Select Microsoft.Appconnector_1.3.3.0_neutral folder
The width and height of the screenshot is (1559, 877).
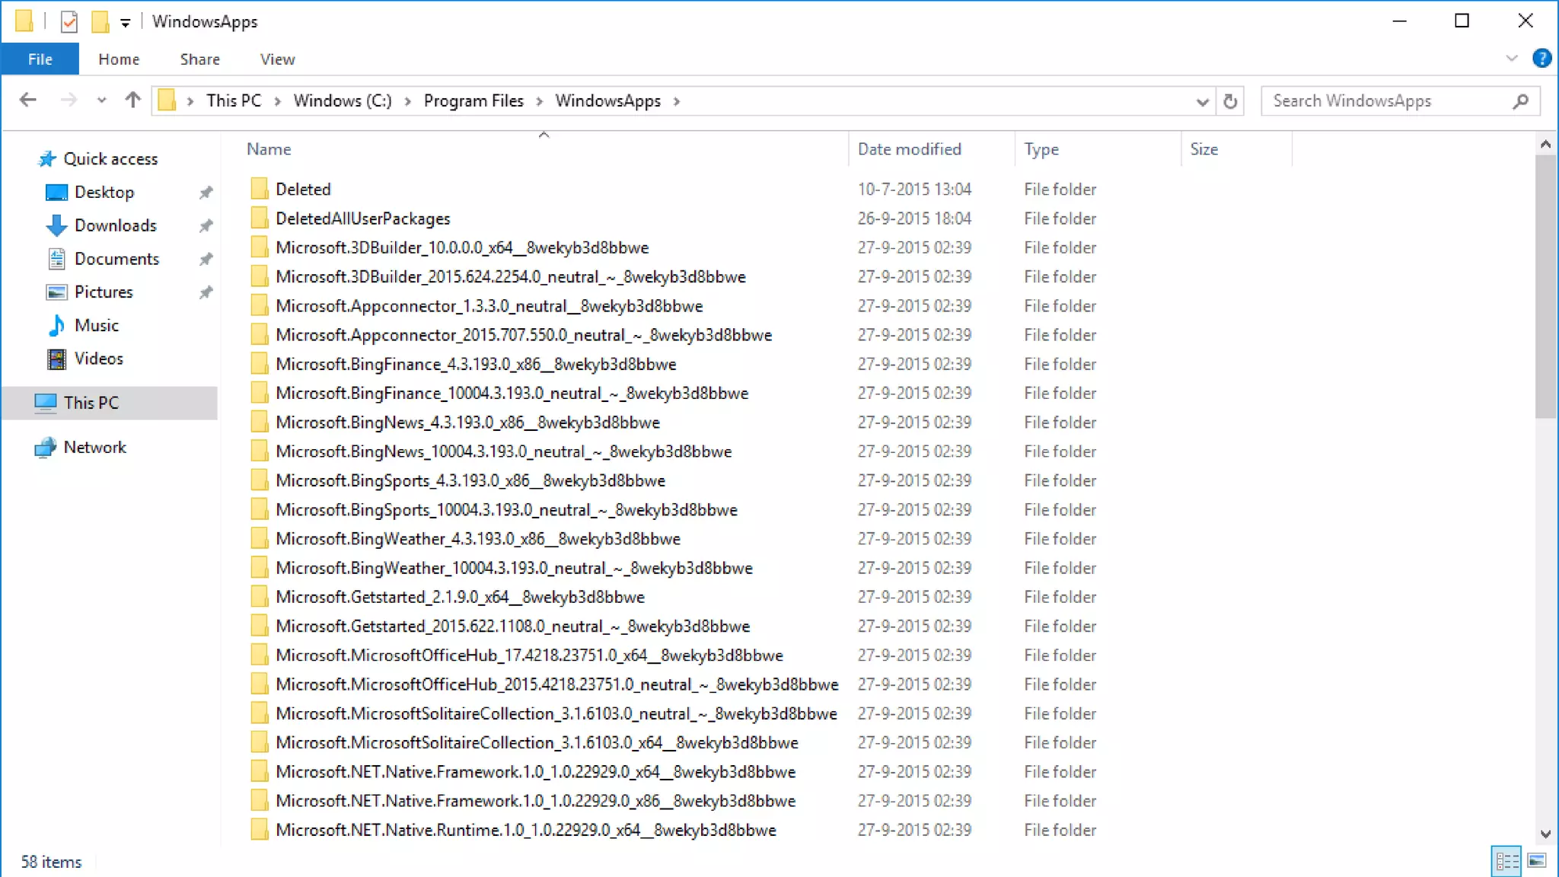[489, 306]
